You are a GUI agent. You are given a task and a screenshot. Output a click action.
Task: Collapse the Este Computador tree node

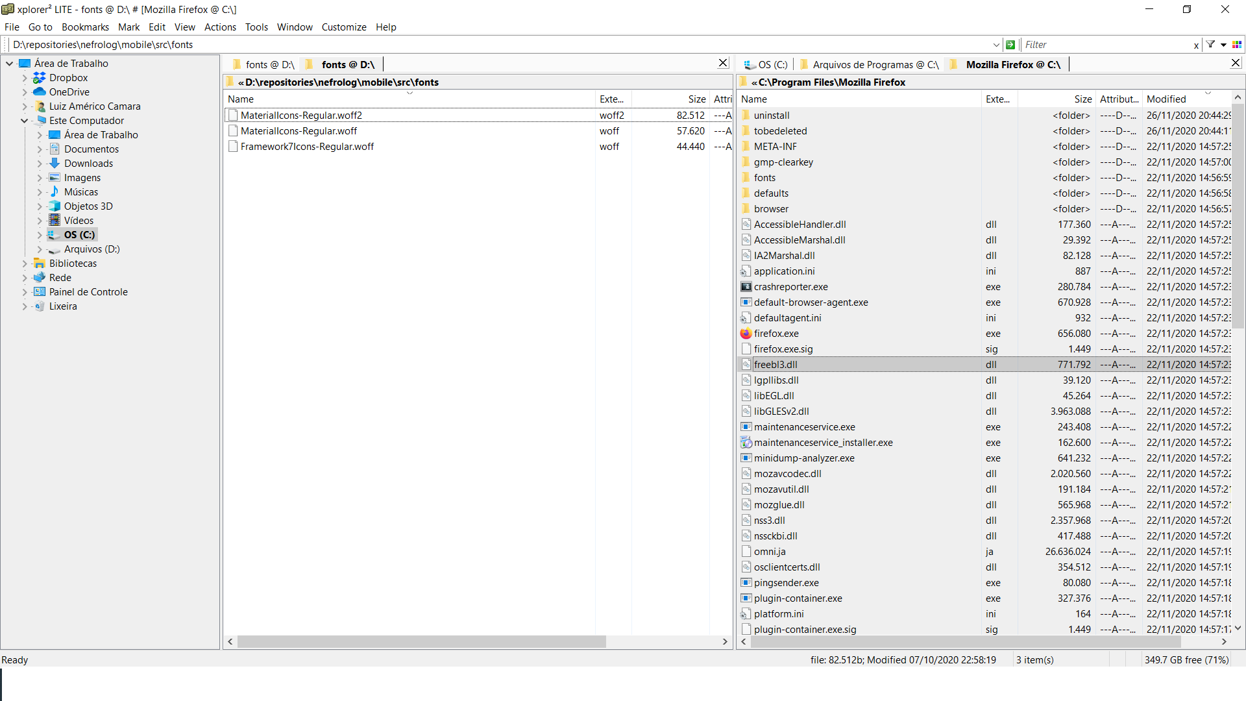(x=25, y=121)
